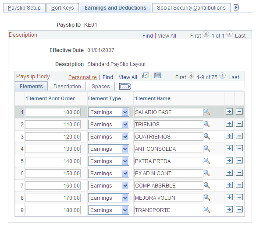This screenshot has width=256, height=226.
Task: Click Personalize link in Payslip Body
Action: coord(82,77)
